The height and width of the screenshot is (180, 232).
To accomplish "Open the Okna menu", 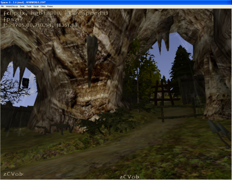I will pos(43,6).
